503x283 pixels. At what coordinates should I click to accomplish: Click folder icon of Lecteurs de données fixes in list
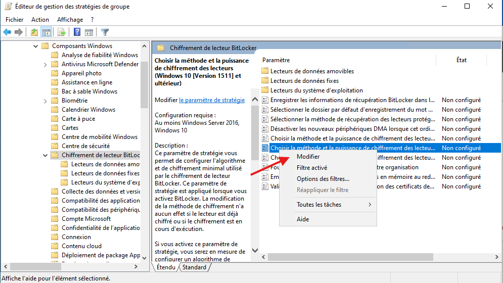[x=265, y=80]
